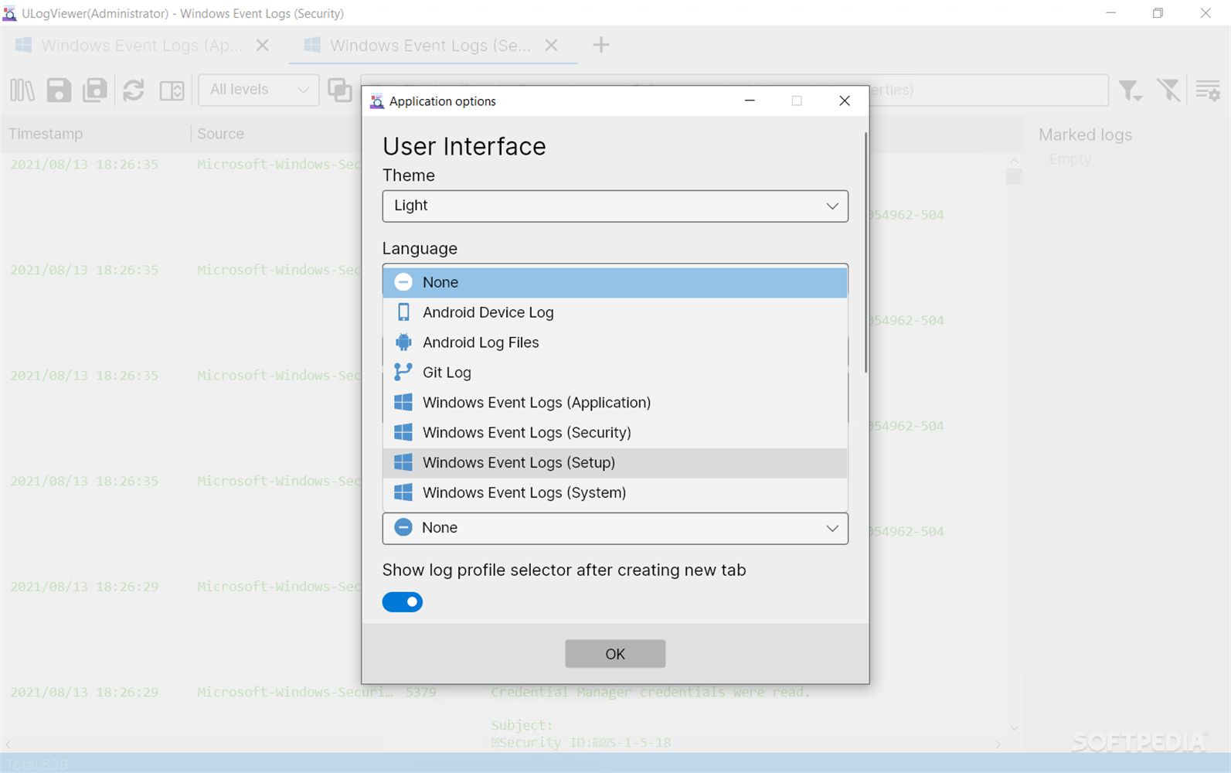This screenshot has height=773, width=1231.
Task: Click the Source column header
Action: click(x=220, y=134)
